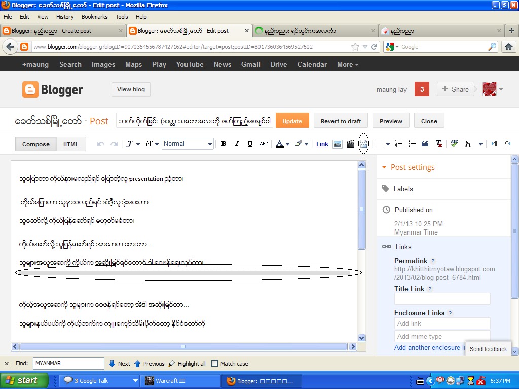Click the Italic formatting icon

(x=237, y=144)
